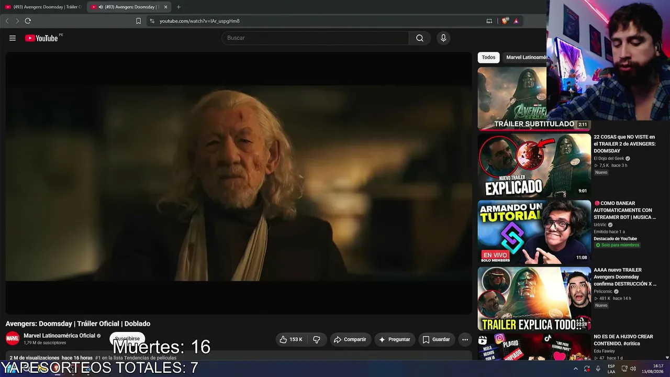The image size is (670, 377).
Task: Click the Preguntar button
Action: point(395,339)
